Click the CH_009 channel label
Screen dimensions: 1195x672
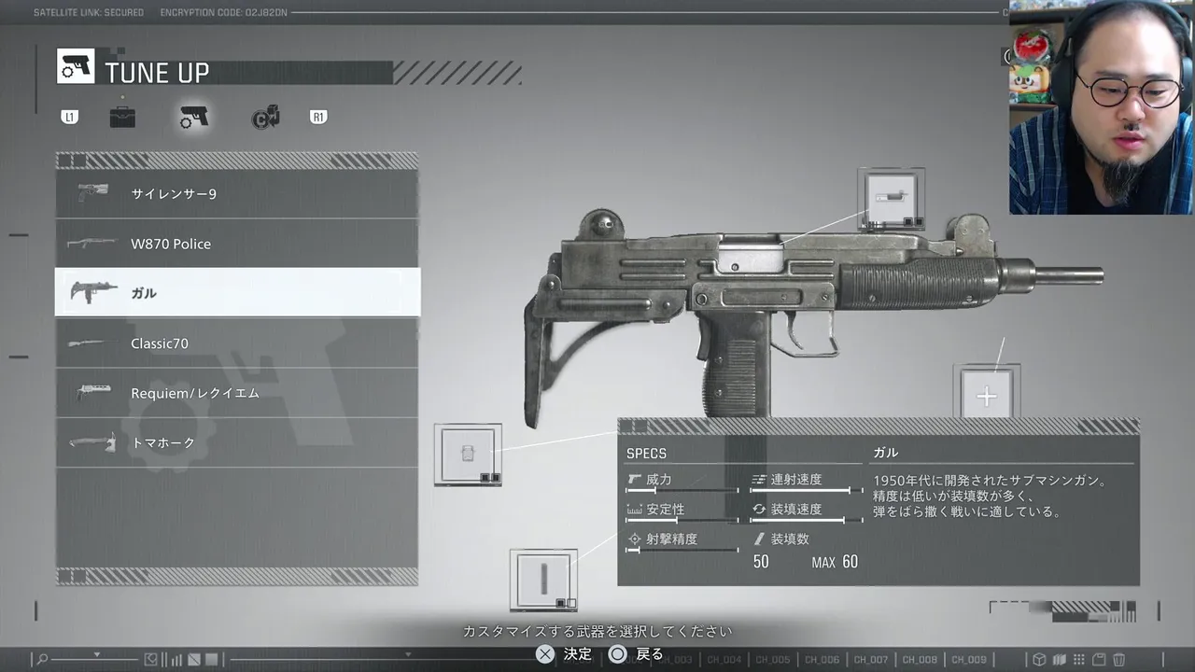[969, 660]
